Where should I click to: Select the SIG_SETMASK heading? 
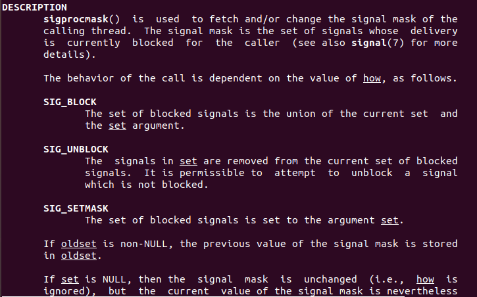(x=76, y=209)
